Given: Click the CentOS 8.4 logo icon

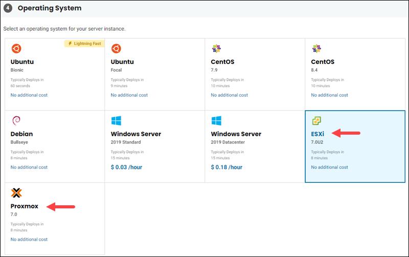Looking at the screenshot, I should [x=316, y=49].
